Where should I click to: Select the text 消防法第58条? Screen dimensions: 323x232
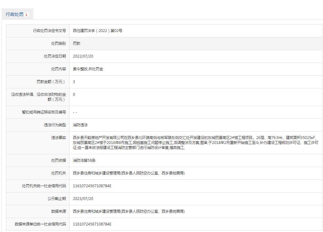coord(84,160)
